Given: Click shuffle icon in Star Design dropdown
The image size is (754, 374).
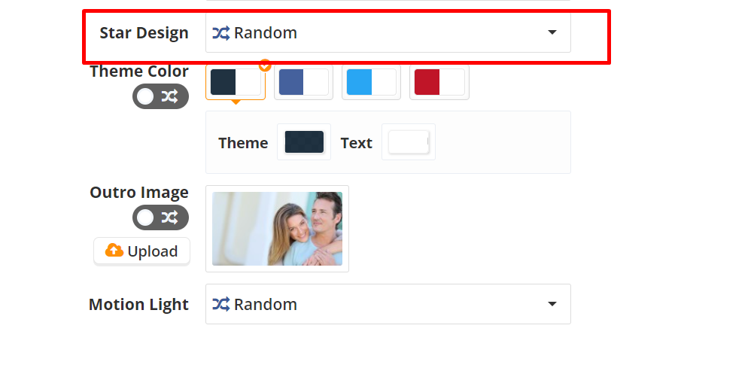Looking at the screenshot, I should point(220,33).
